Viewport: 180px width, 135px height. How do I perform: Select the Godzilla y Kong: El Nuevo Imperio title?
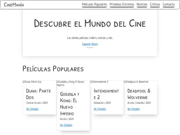click(70, 104)
